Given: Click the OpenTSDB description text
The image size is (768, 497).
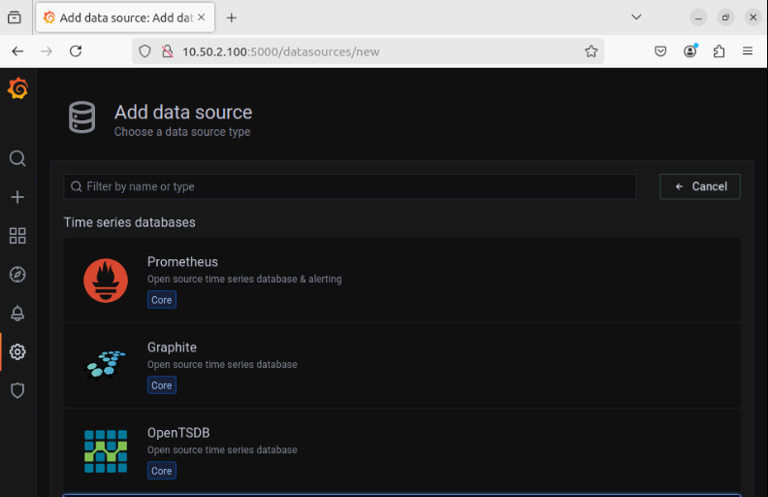Looking at the screenshot, I should (x=222, y=450).
